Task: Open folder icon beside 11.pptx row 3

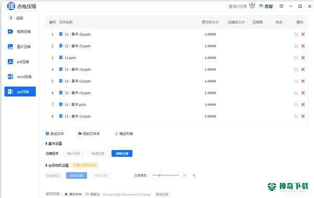Action: (296, 57)
